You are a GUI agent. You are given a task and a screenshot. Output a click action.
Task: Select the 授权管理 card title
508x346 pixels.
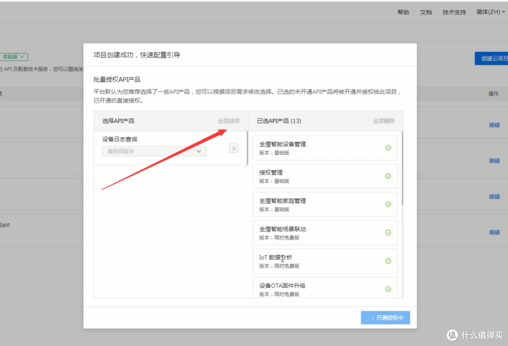pos(271,172)
